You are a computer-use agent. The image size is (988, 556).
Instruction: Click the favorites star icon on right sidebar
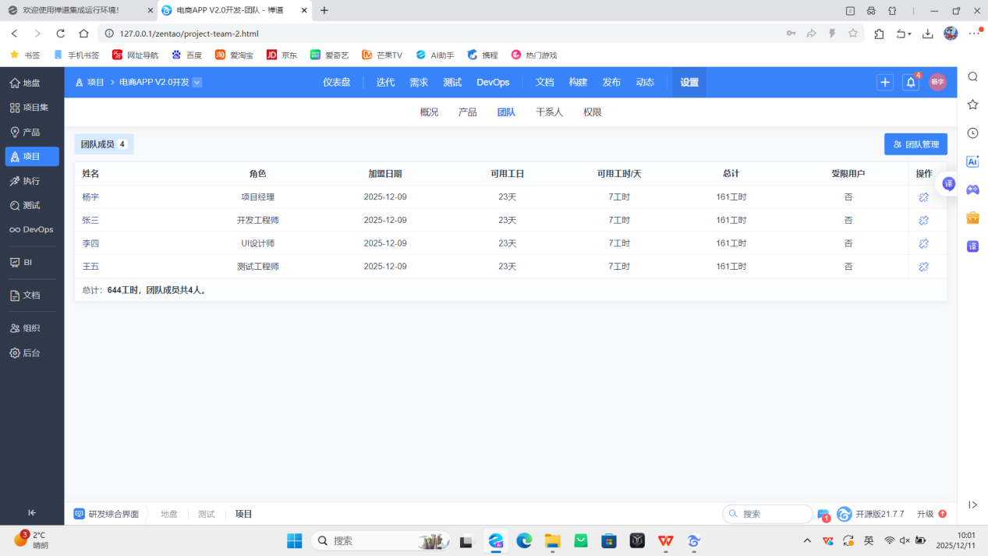point(972,102)
